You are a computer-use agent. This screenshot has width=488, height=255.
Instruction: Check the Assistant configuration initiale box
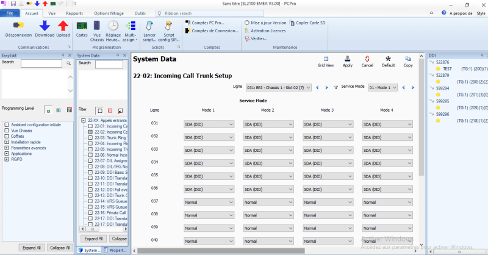pos(7,124)
